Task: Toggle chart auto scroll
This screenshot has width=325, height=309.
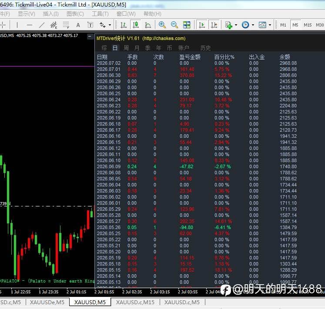Action: pos(202,25)
